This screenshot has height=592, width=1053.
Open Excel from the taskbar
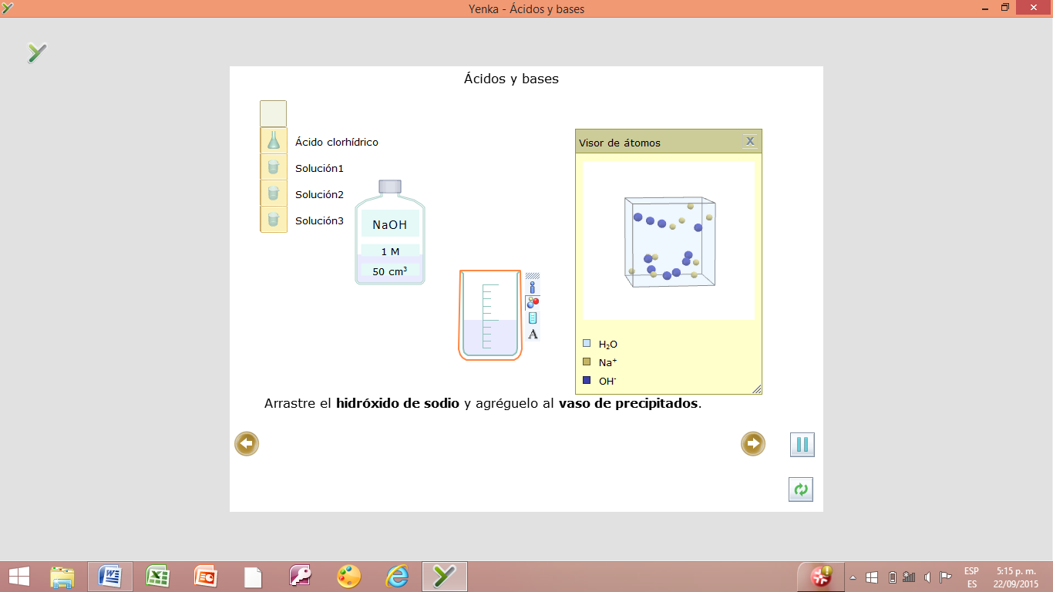click(158, 576)
